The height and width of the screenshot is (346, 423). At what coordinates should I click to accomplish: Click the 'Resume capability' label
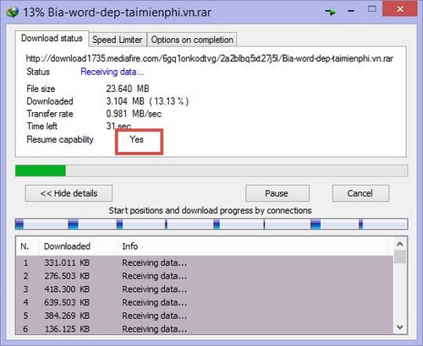60,139
